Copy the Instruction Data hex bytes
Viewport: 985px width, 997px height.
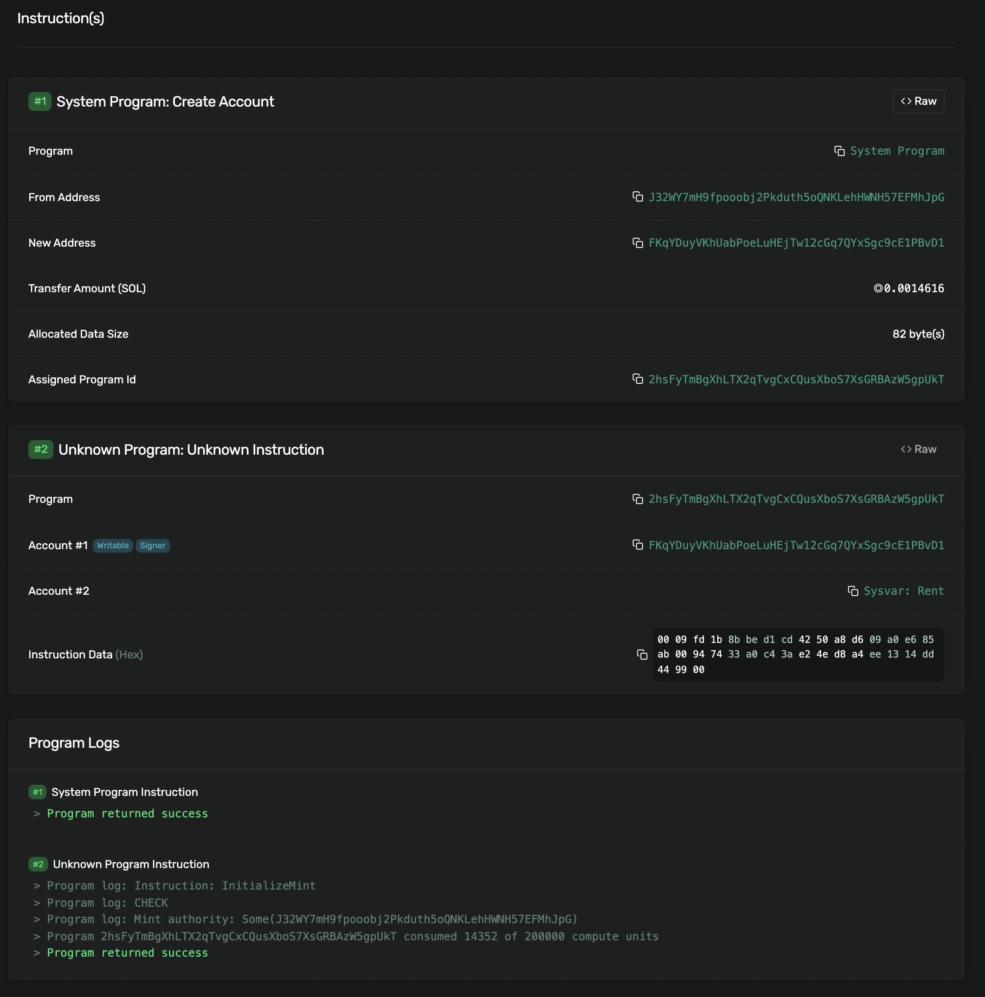(642, 654)
